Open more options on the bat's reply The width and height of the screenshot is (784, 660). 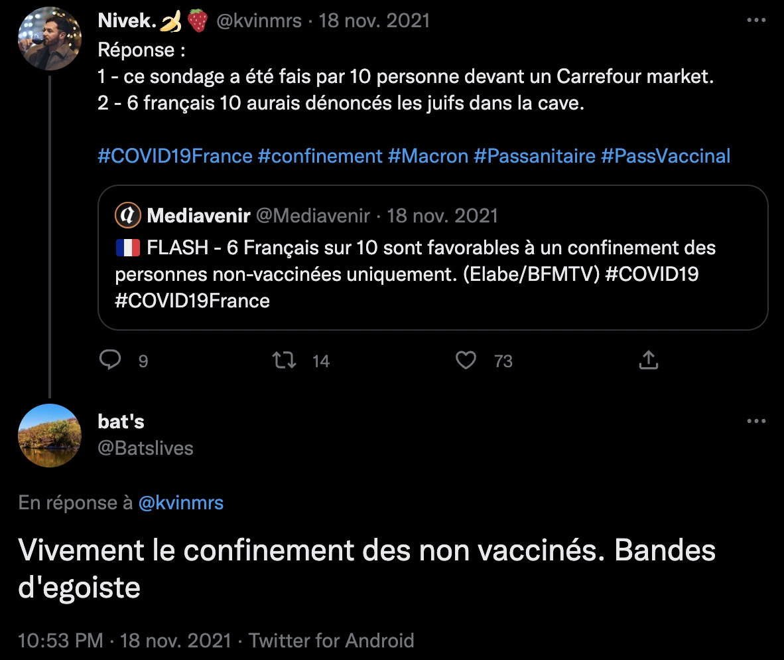[x=756, y=421]
